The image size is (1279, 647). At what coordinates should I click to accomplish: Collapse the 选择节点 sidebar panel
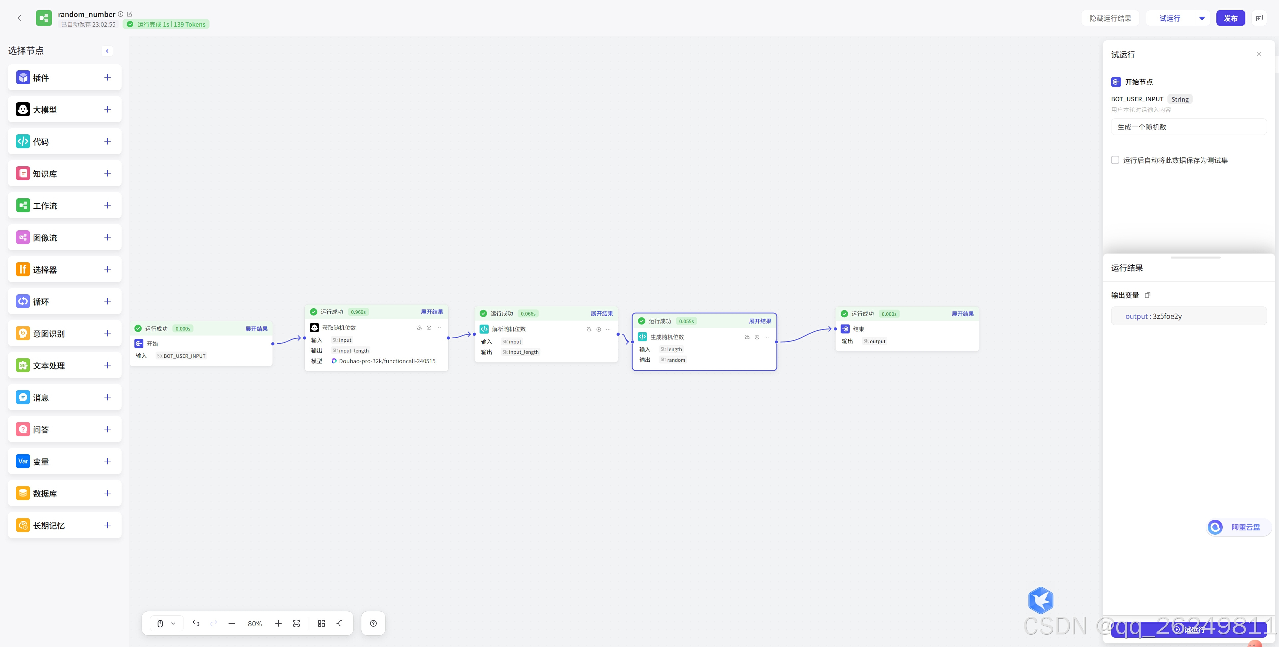tap(107, 51)
